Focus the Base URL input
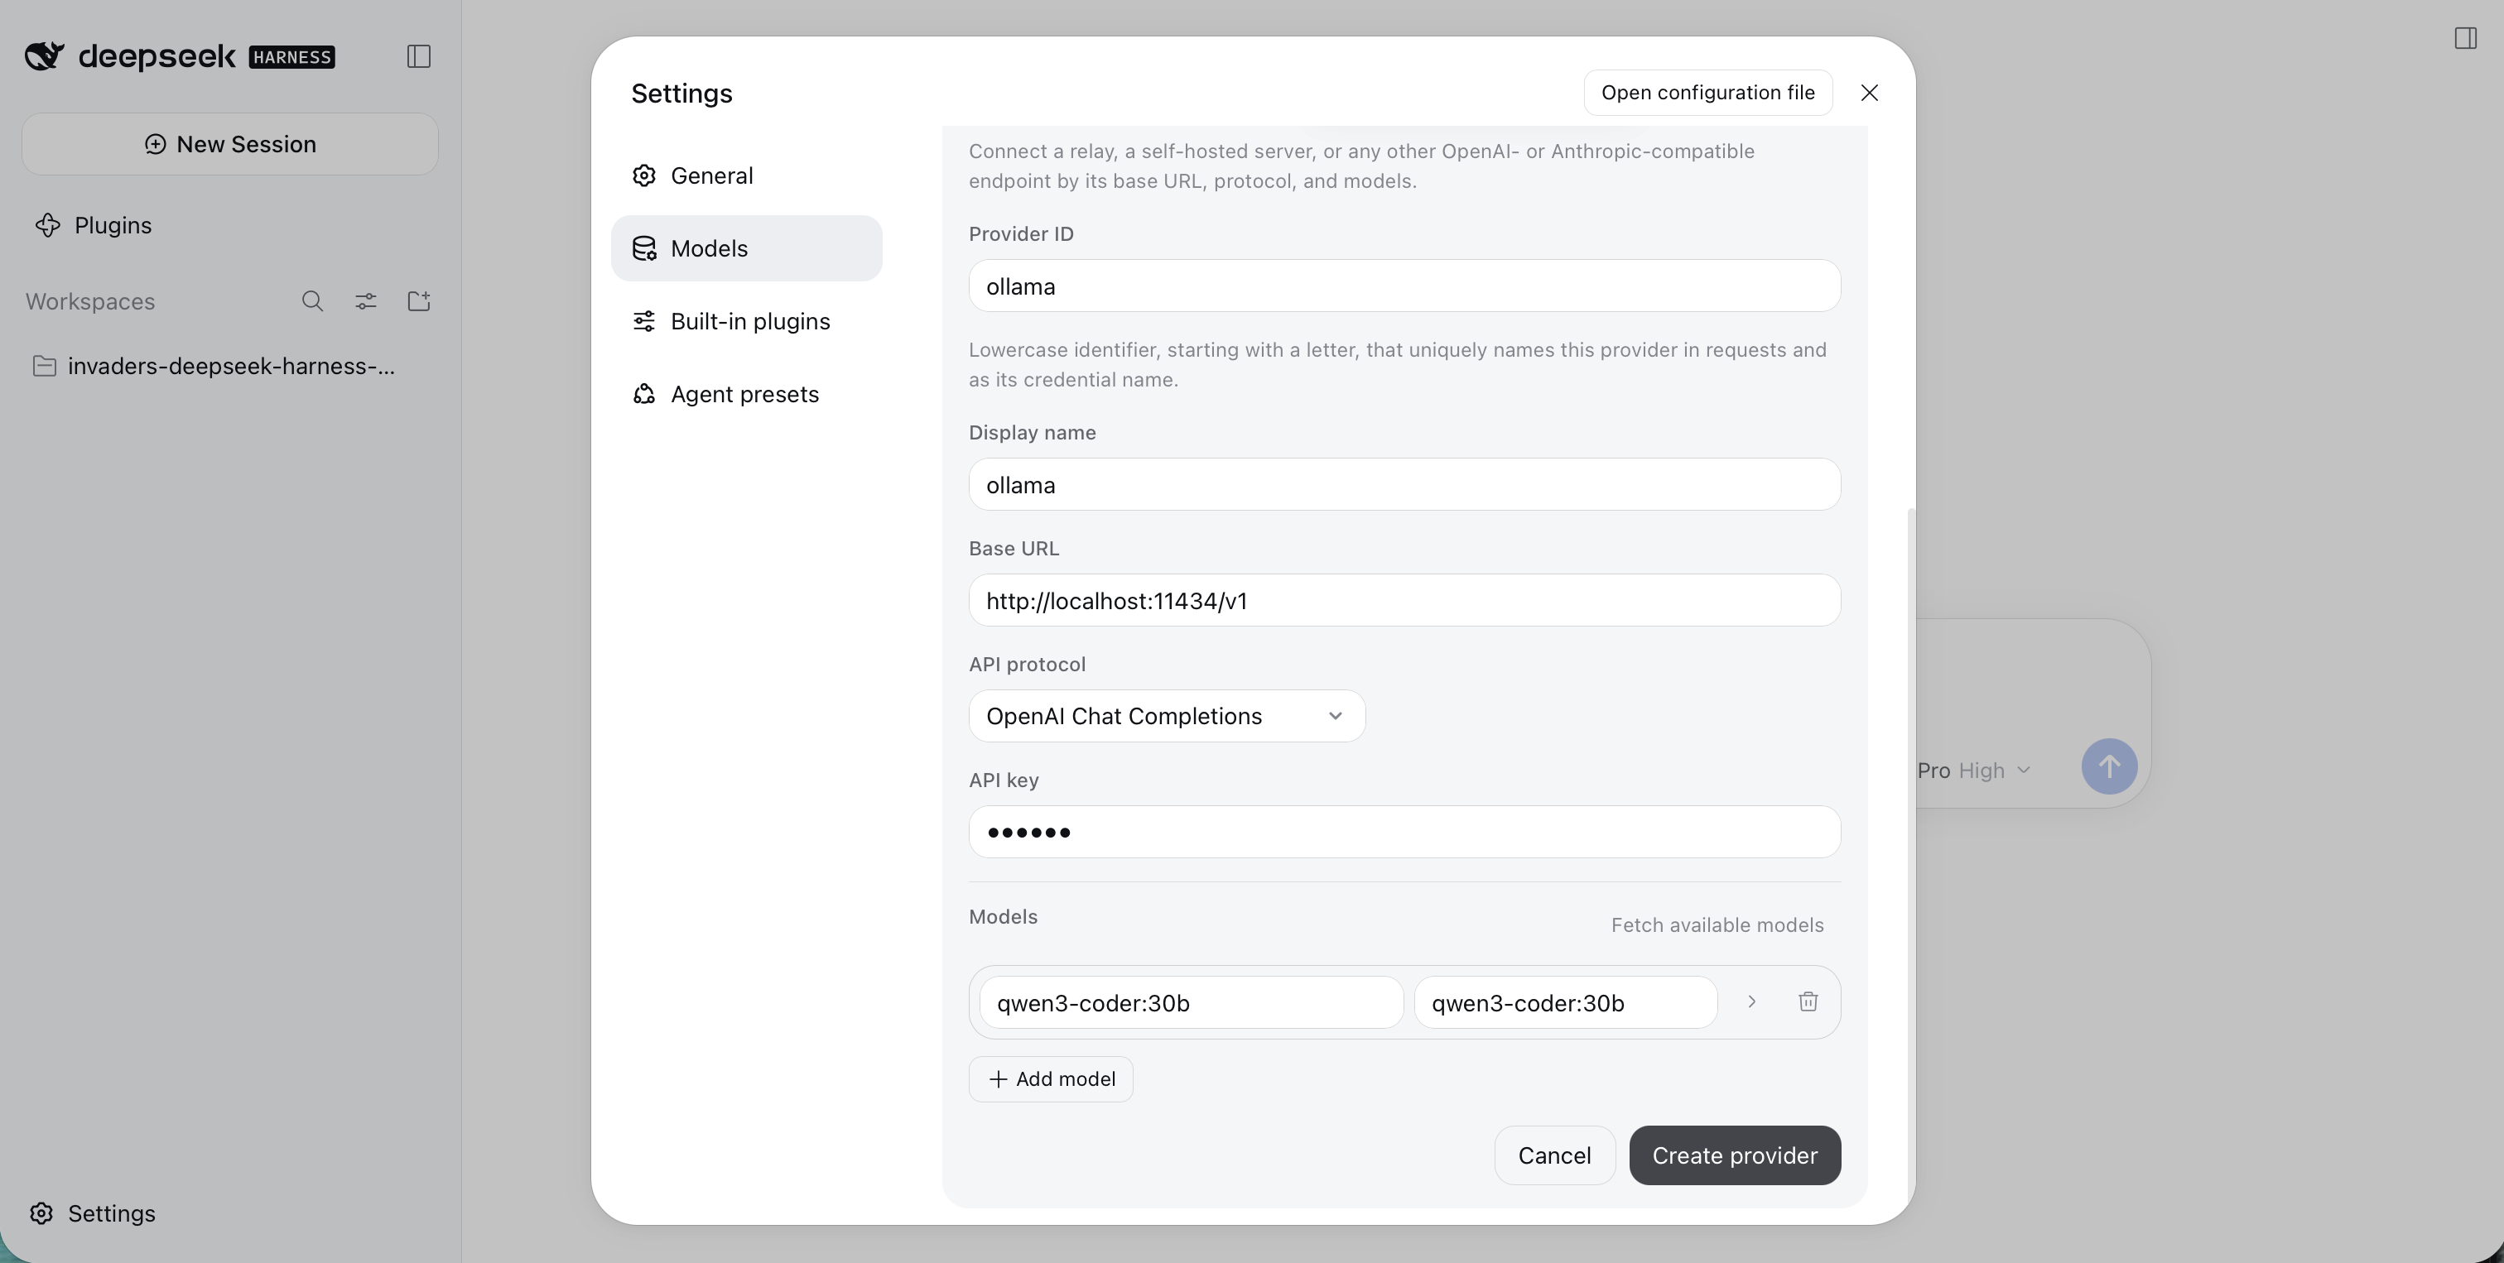The image size is (2504, 1263). (1404, 600)
